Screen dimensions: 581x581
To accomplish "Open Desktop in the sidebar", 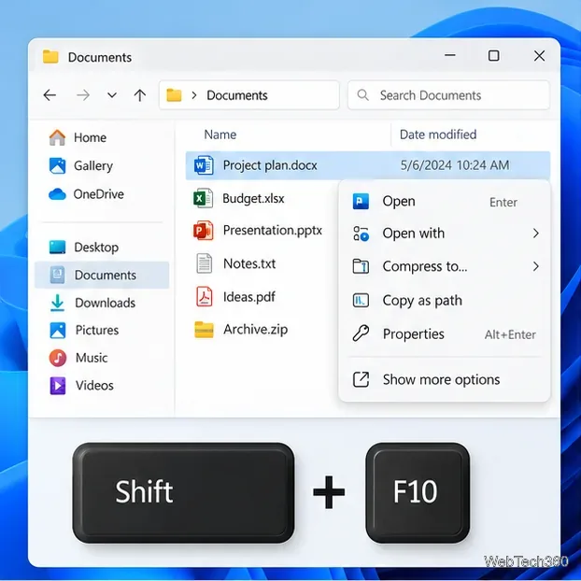I will coord(96,248).
